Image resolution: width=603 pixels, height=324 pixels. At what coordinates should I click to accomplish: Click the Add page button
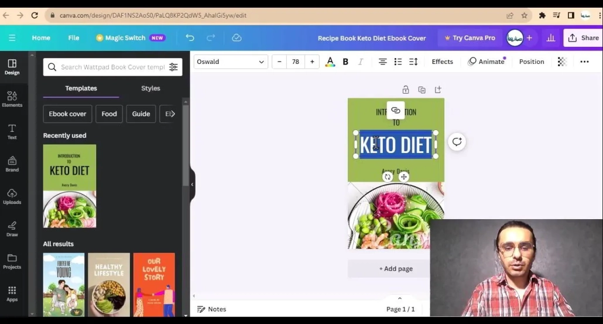396,268
